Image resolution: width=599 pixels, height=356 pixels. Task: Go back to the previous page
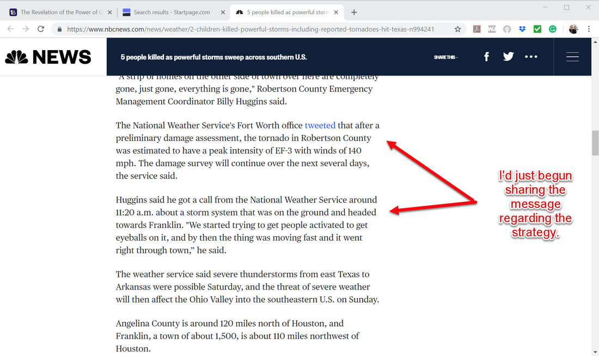[10, 29]
